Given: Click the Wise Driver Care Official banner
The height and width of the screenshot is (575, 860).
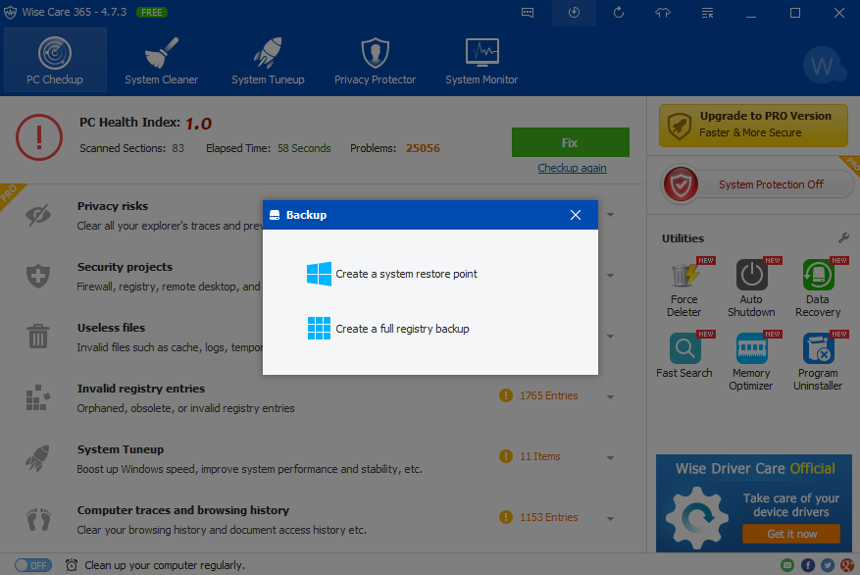Looking at the screenshot, I should [753, 503].
